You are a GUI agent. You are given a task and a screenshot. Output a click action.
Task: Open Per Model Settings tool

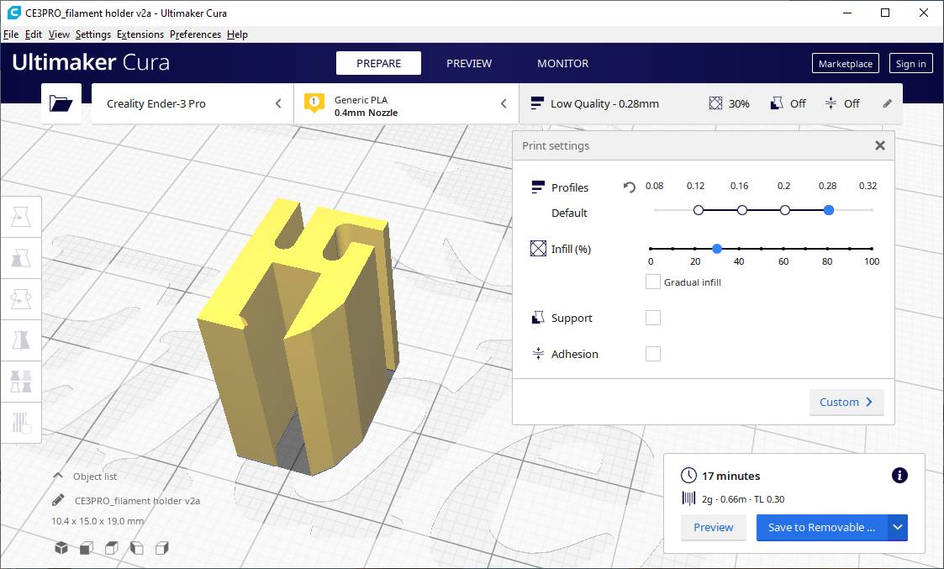[21, 382]
